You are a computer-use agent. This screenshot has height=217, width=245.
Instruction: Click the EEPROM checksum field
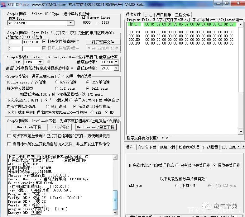click(31, 48)
